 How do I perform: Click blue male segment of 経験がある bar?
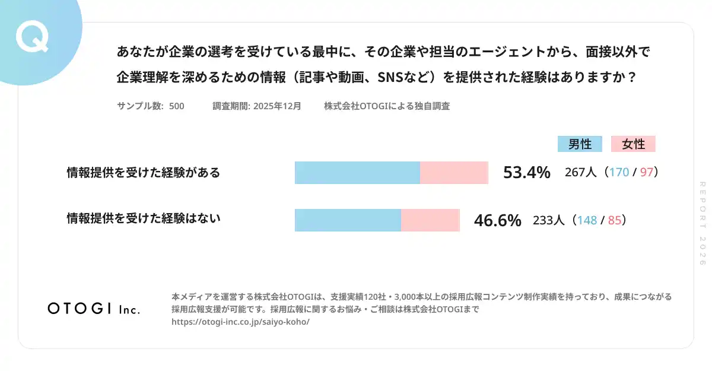(357, 173)
